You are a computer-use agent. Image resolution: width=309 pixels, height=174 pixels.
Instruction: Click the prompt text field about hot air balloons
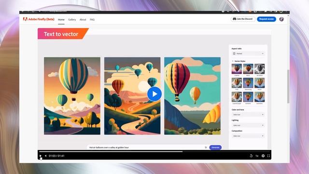(146, 147)
